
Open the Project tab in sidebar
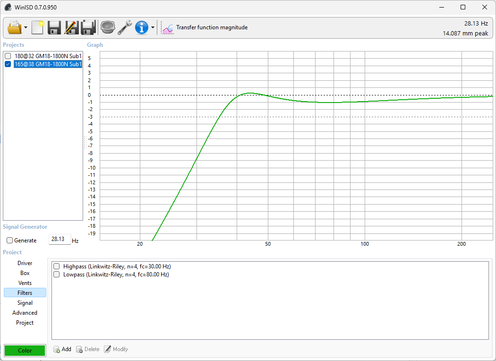[x=25, y=323]
